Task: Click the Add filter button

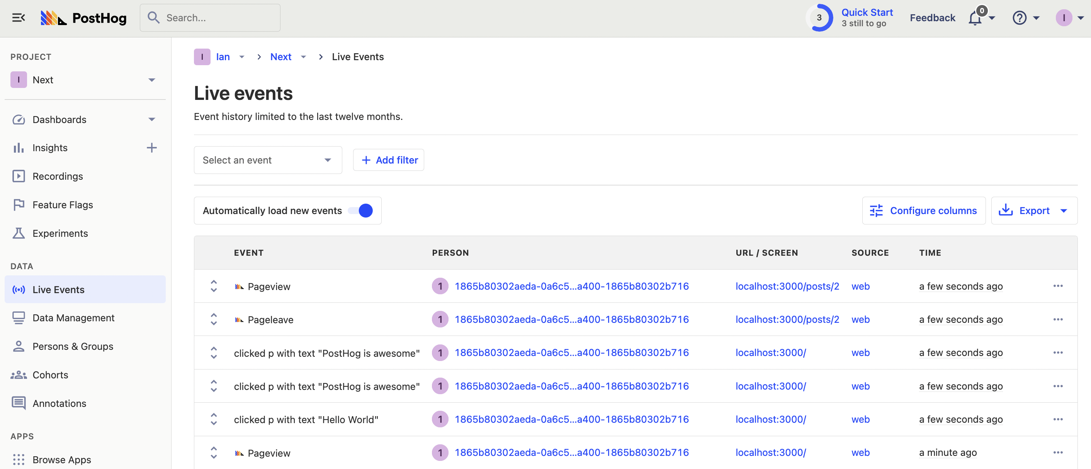Action: tap(388, 160)
